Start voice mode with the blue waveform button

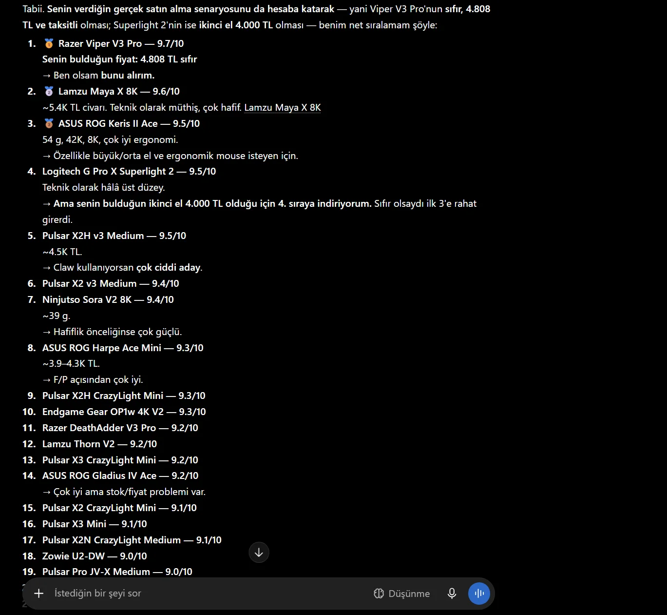pyautogui.click(x=479, y=593)
